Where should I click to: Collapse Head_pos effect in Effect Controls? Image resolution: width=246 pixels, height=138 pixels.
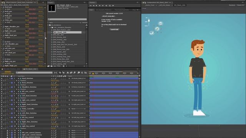point(2,7)
